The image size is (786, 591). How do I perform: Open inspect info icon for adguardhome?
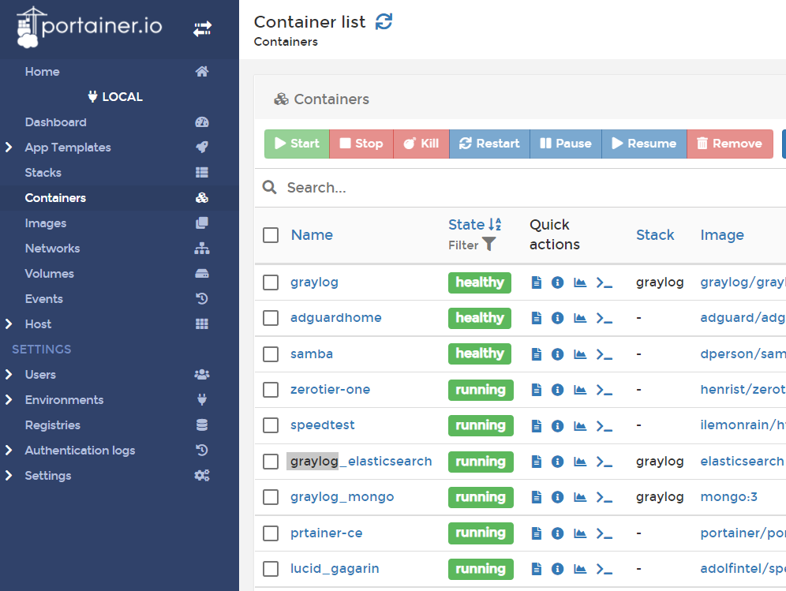click(558, 318)
